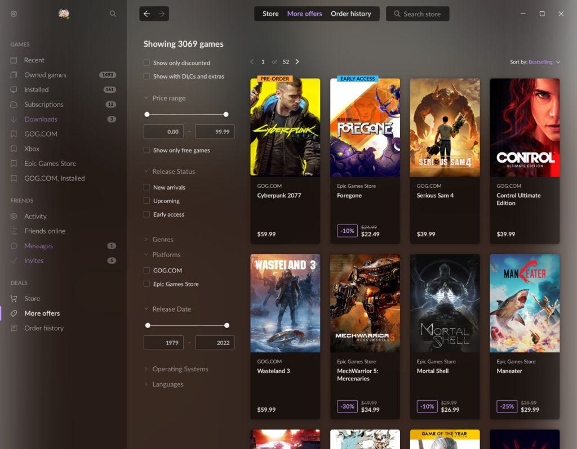This screenshot has height=449, width=577.
Task: Switch to the Order history tab
Action: pos(350,14)
